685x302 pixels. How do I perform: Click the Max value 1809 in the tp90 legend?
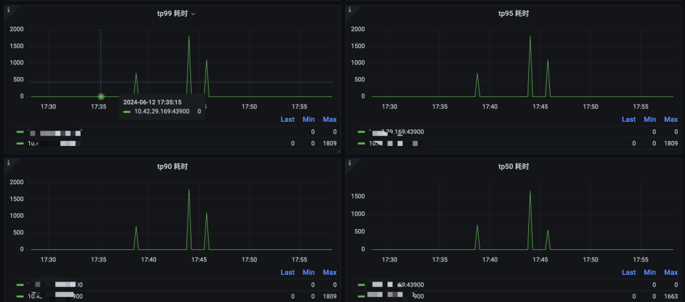point(330,296)
